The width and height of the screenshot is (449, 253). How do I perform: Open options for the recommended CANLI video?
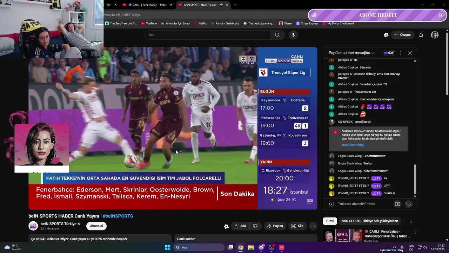(415, 232)
